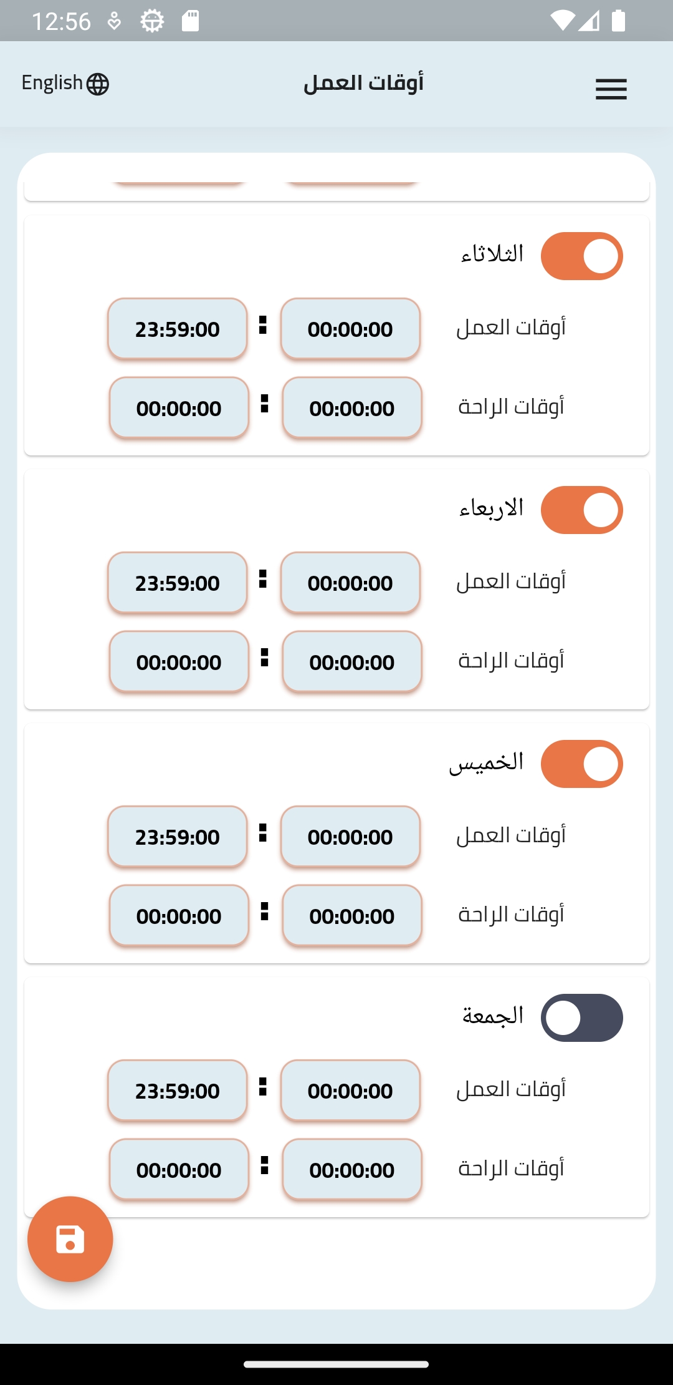Screen dimensions: 673x1385
Task: Tap the orange floppy disk save button
Action: tap(70, 1239)
